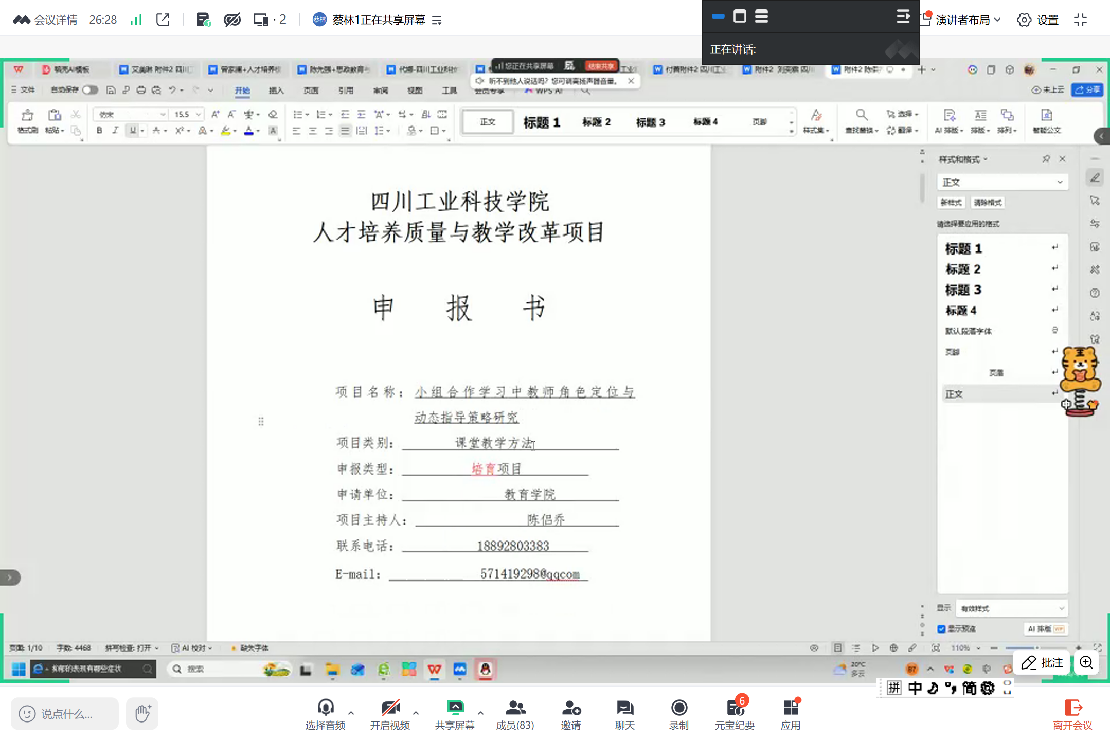
Task: Expand audio options arrow beside 选择音频
Action: click(351, 713)
